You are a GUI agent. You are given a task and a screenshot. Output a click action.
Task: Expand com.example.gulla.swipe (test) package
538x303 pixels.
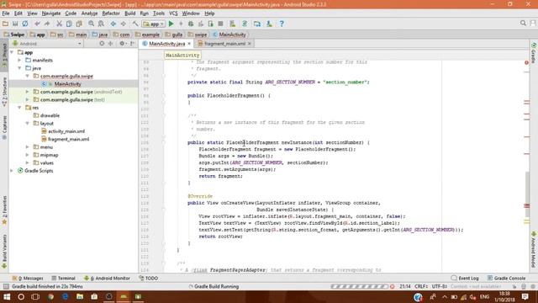pyautogui.click(x=28, y=99)
